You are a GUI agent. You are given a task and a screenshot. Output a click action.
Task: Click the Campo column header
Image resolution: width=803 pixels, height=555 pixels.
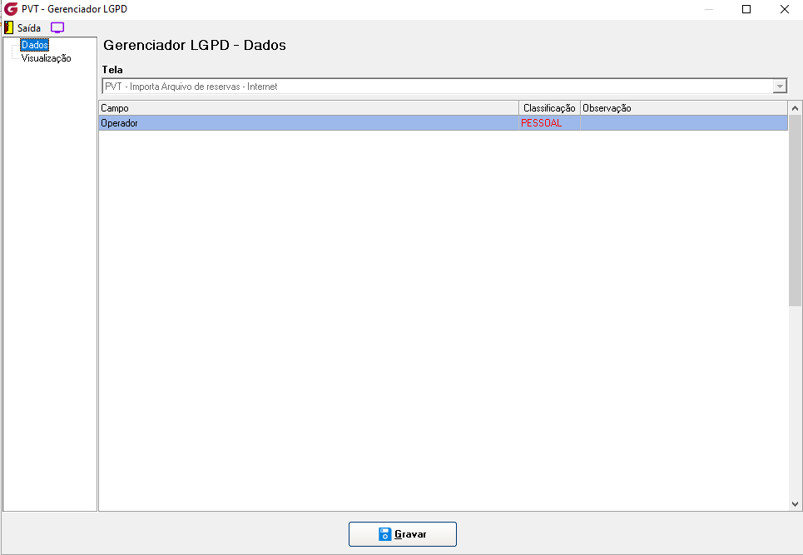pyautogui.click(x=309, y=108)
